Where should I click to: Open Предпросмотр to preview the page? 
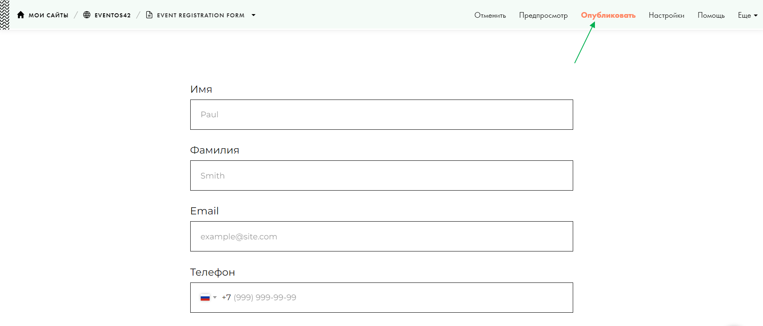point(543,15)
